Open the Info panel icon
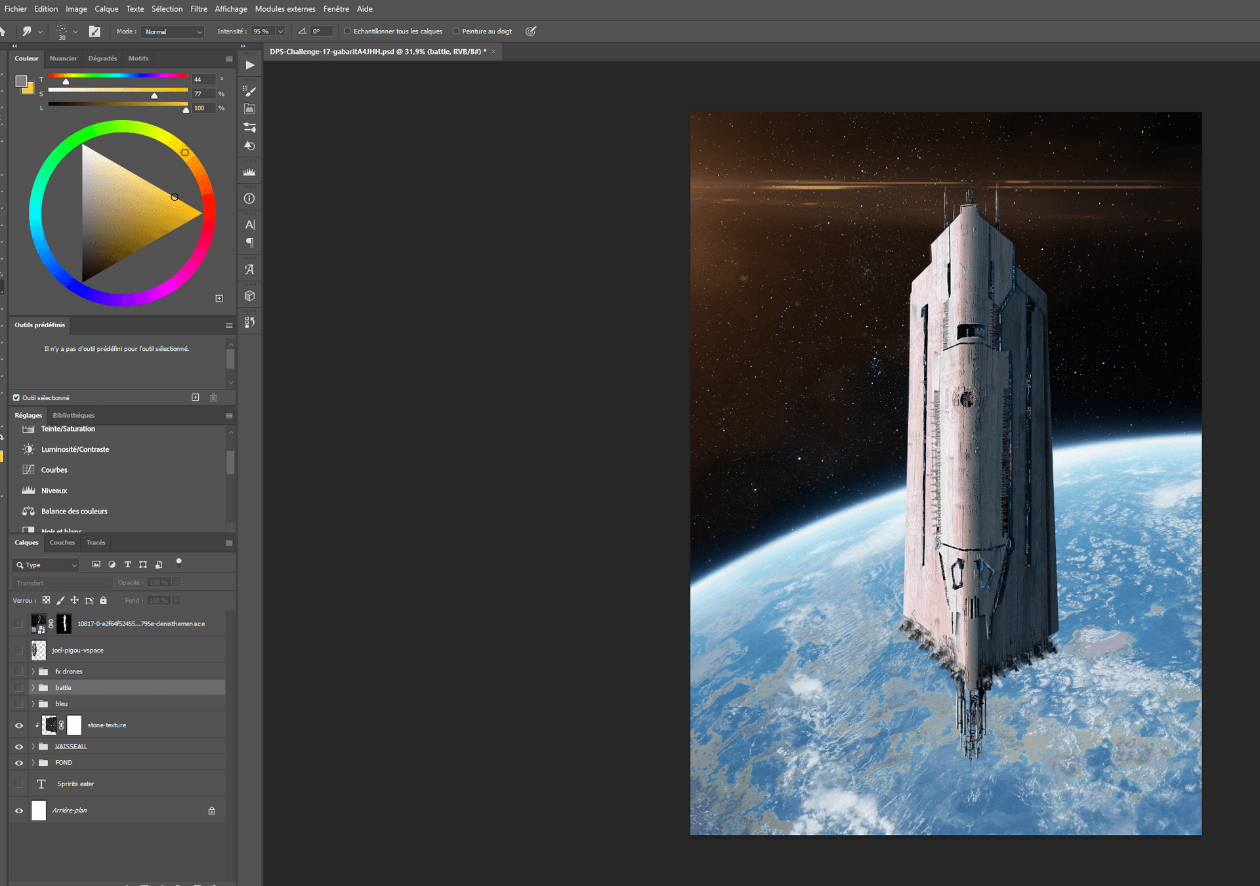The width and height of the screenshot is (1260, 886). (249, 198)
